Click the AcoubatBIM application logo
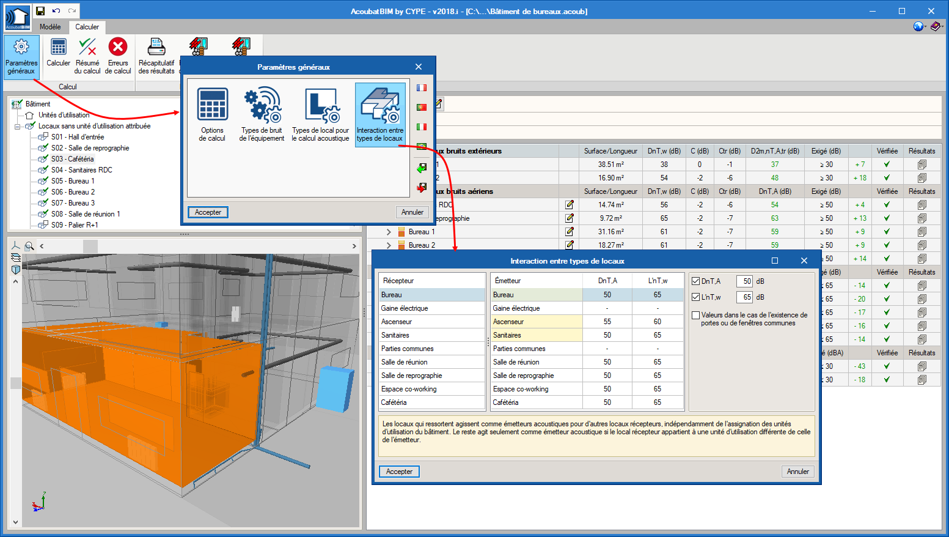This screenshot has width=949, height=537. pyautogui.click(x=17, y=18)
